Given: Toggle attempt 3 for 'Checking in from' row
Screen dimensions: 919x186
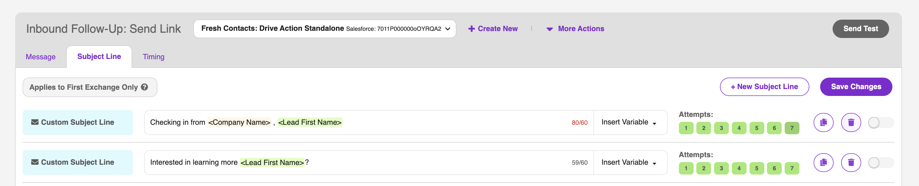Looking at the screenshot, I should 721,128.
